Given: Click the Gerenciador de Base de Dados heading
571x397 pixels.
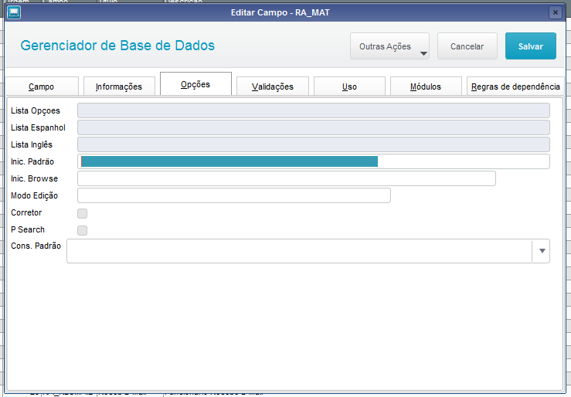Looking at the screenshot, I should pyautogui.click(x=117, y=46).
